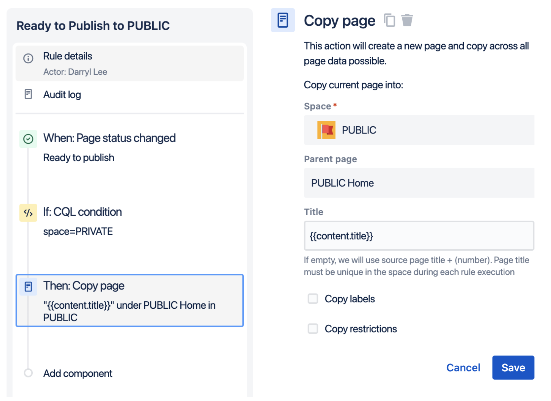Click the green checkmark trigger icon
Viewport: 551px width, 401px height.
(x=28, y=139)
